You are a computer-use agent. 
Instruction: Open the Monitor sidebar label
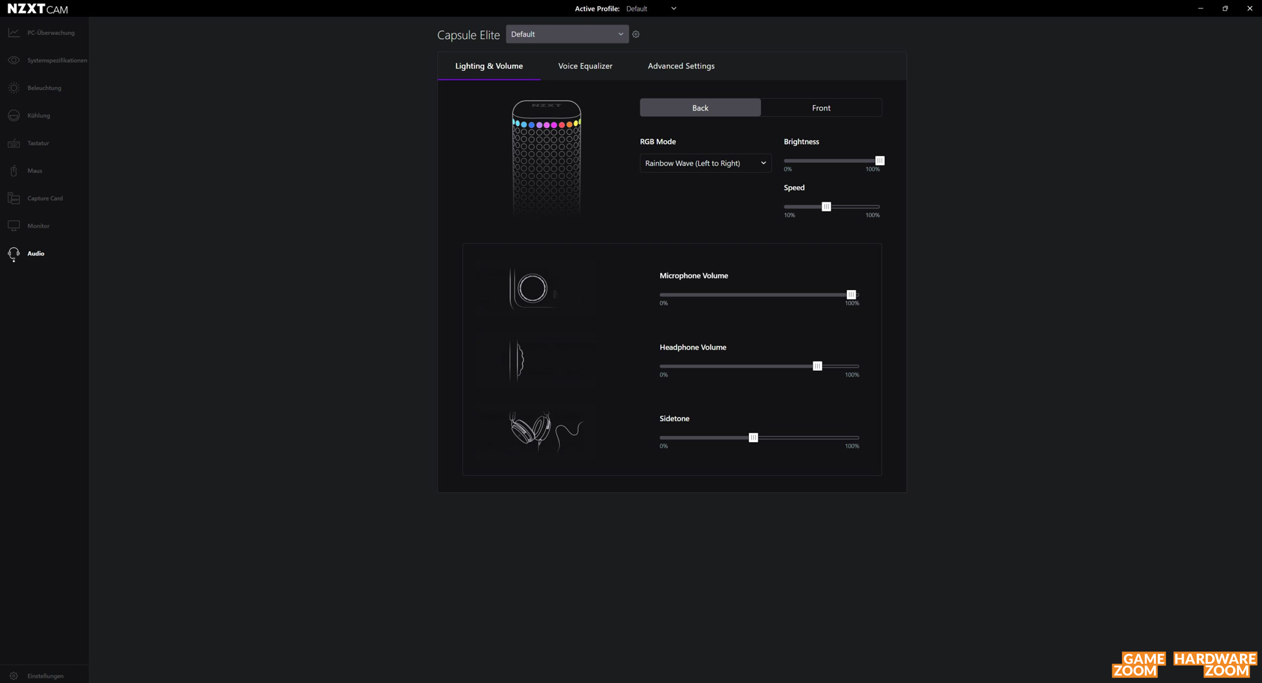(38, 226)
